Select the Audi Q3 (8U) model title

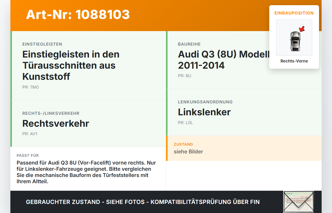point(224,60)
